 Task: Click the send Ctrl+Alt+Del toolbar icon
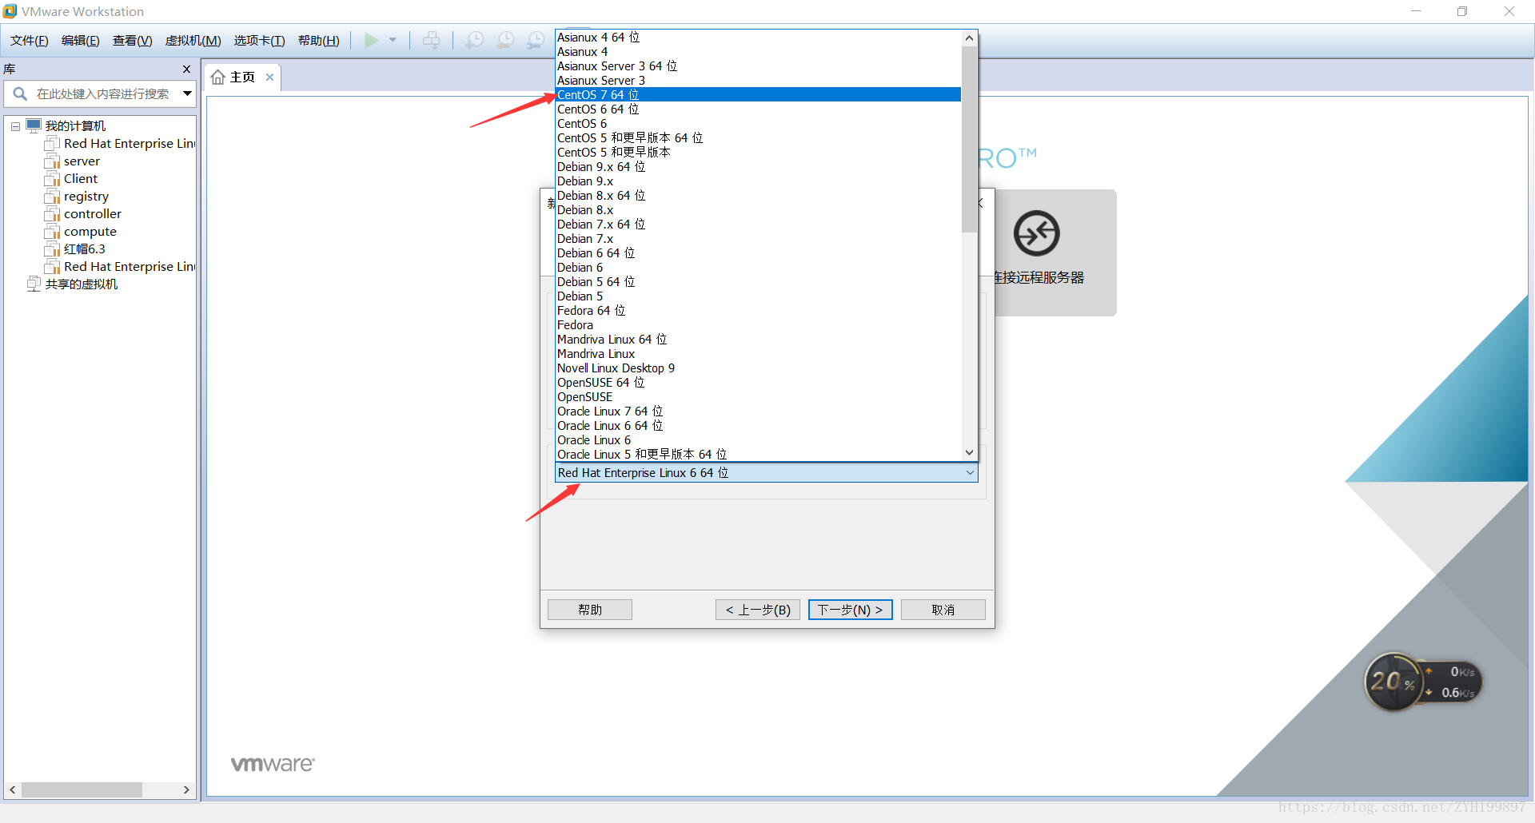[x=431, y=40]
